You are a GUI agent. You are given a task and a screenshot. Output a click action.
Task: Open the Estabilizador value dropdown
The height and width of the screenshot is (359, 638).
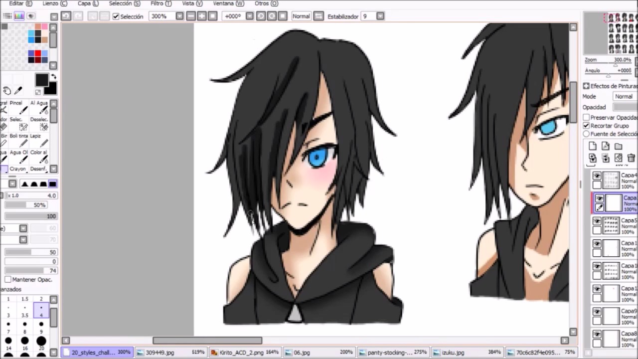click(x=380, y=16)
